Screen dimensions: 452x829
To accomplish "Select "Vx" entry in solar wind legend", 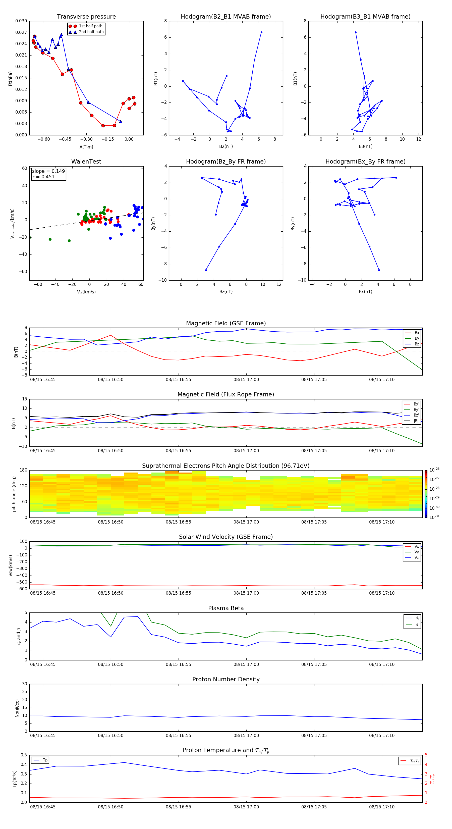I will pos(412,546).
